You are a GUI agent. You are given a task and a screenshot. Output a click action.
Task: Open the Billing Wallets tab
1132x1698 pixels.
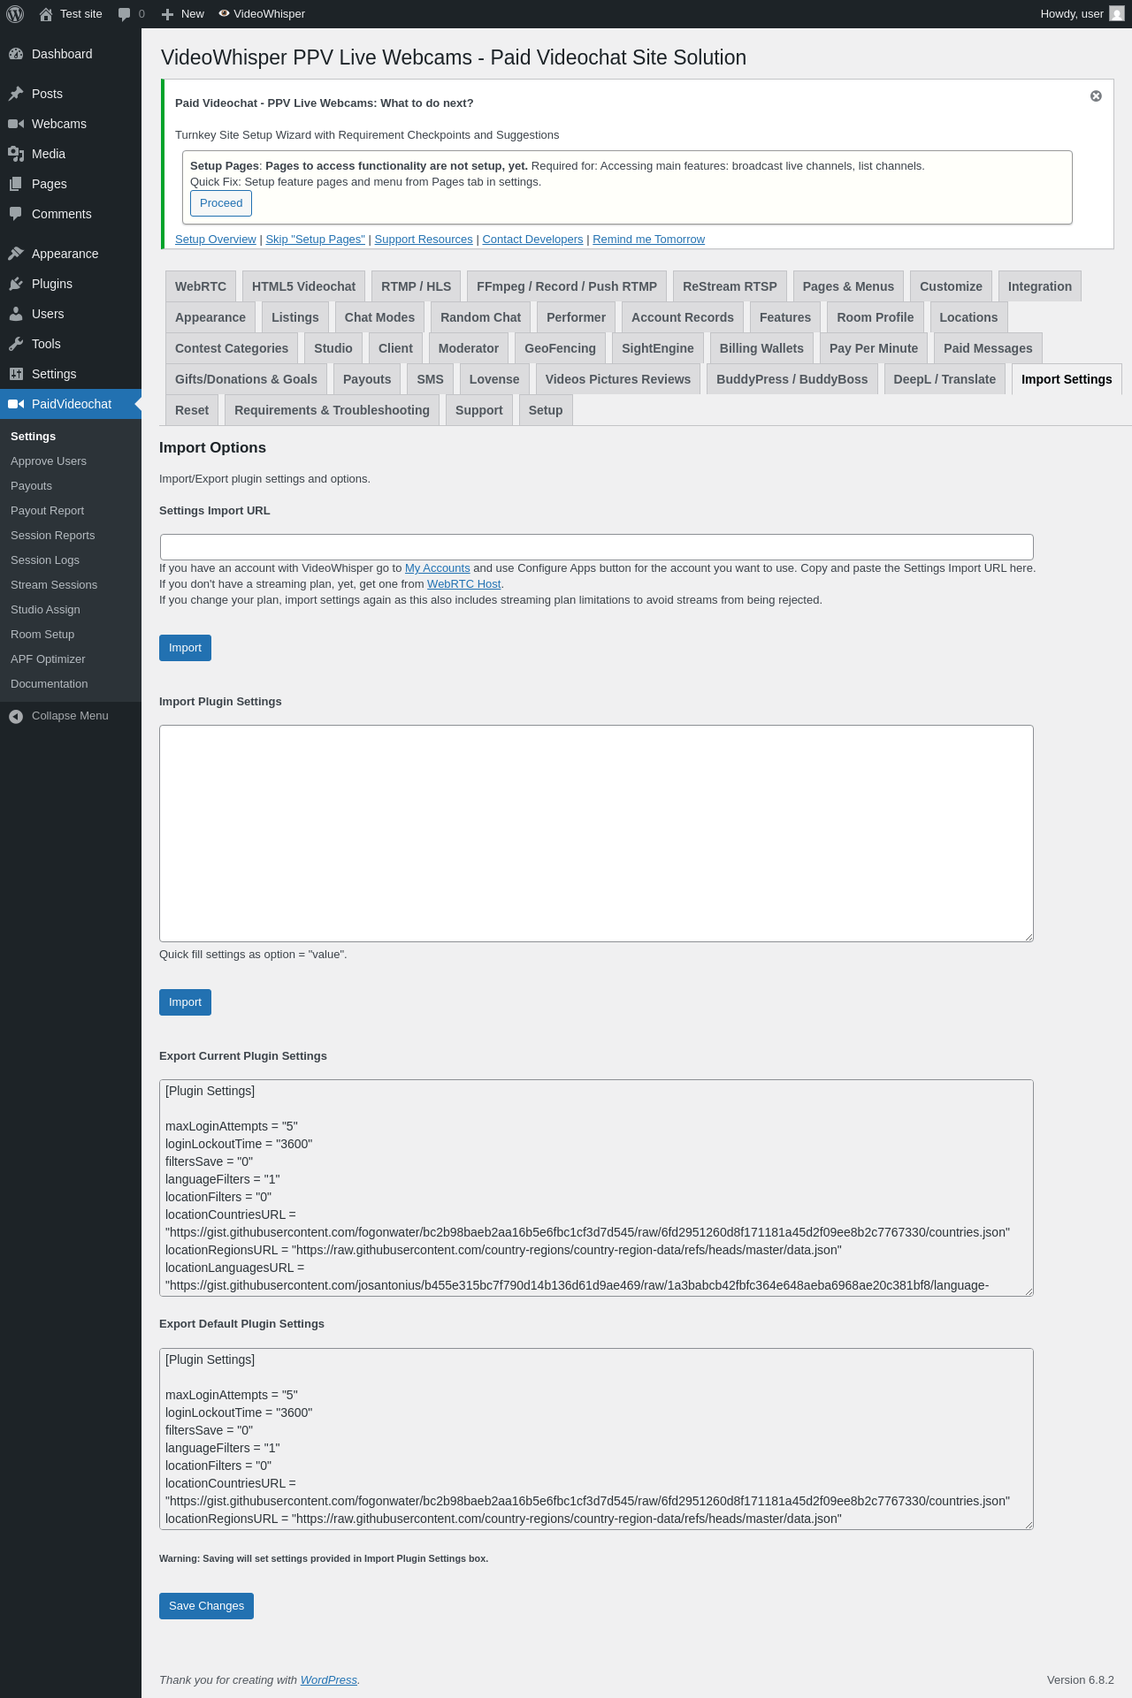tap(761, 348)
